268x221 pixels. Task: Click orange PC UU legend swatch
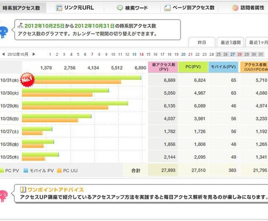coord(59,170)
